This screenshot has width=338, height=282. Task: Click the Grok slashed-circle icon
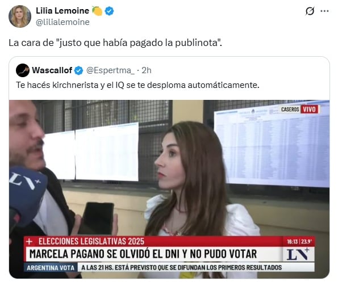click(x=310, y=11)
